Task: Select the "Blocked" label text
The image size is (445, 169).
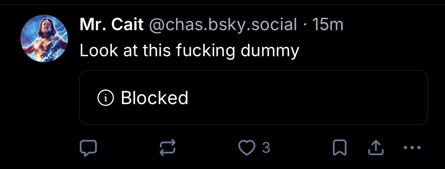Action: [x=154, y=98]
